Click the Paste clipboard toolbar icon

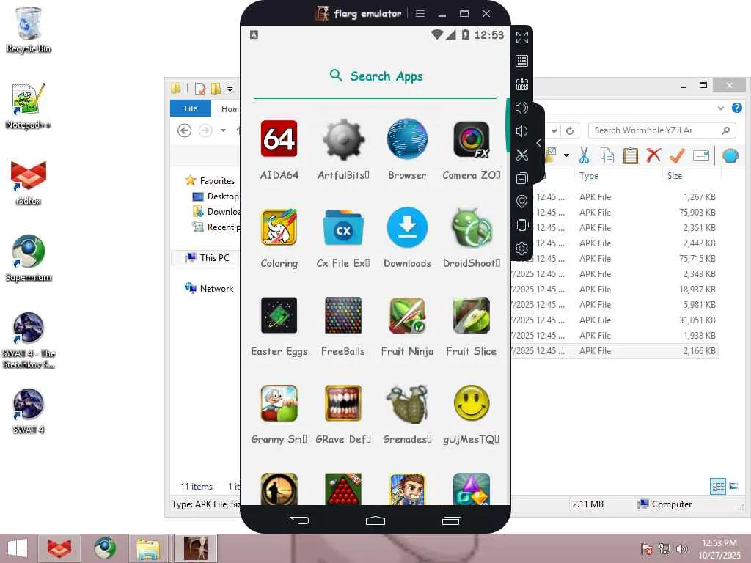click(x=630, y=155)
